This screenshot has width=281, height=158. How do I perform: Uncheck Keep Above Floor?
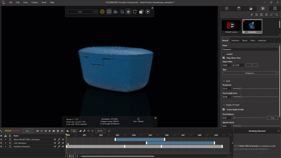tap(224, 58)
